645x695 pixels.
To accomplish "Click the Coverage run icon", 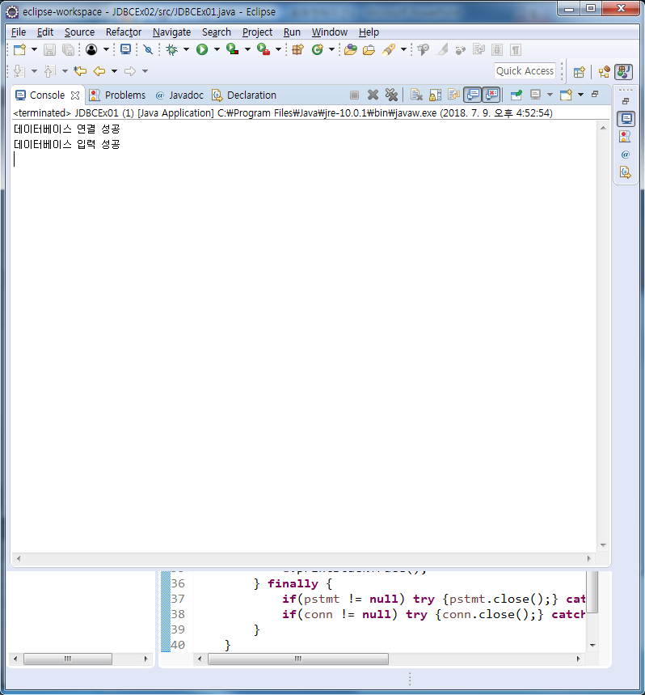I will [x=233, y=49].
